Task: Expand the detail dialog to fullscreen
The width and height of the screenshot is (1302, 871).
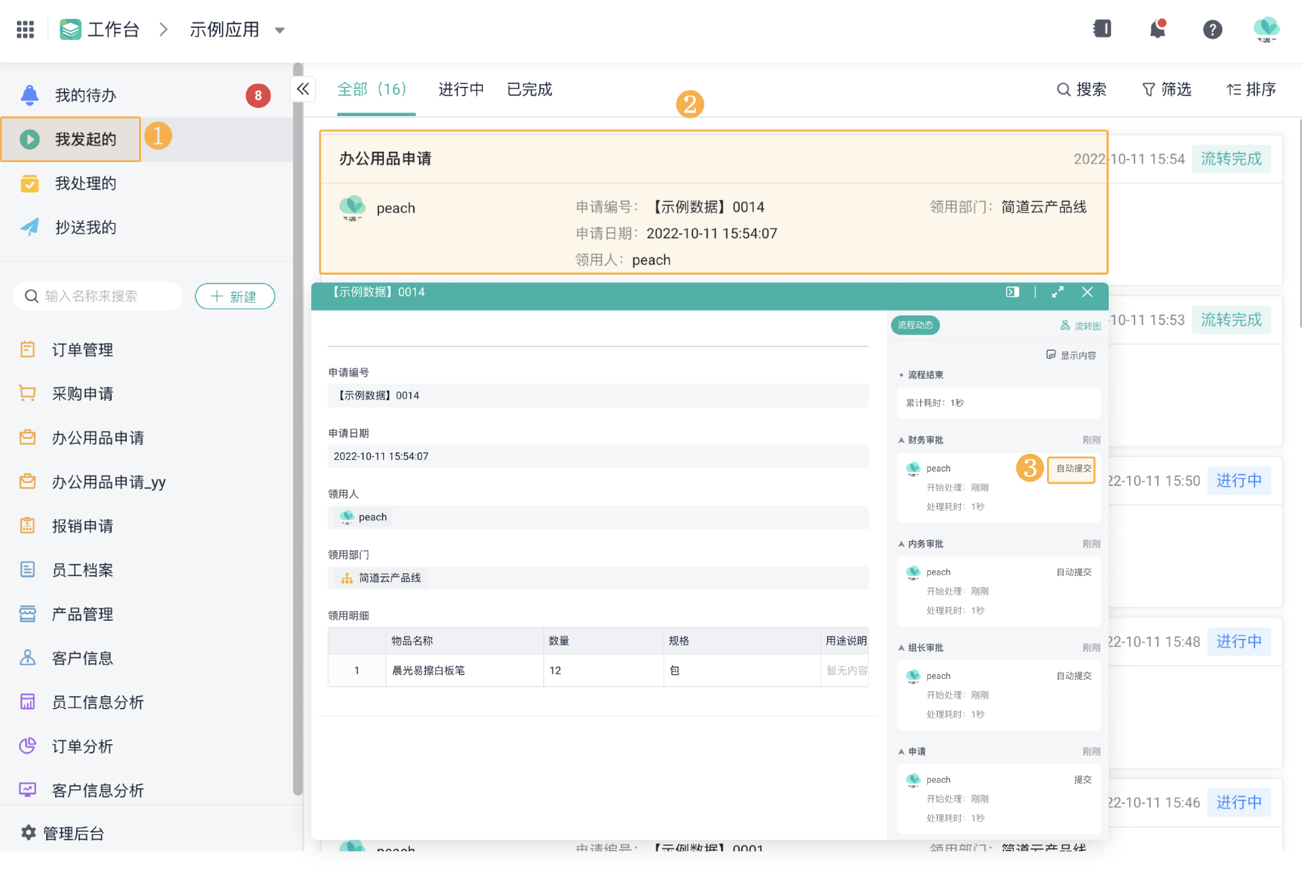Action: tap(1057, 292)
